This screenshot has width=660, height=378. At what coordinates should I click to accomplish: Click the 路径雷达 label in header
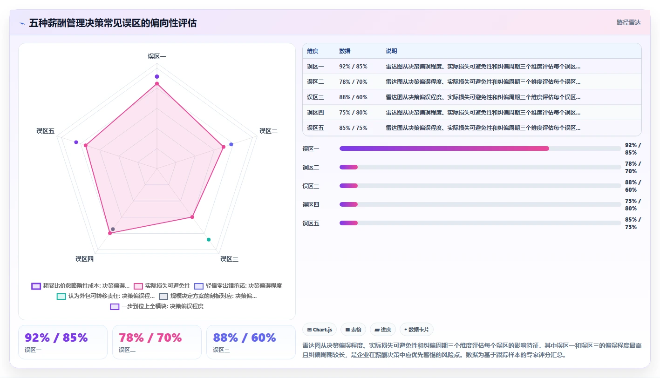click(628, 22)
